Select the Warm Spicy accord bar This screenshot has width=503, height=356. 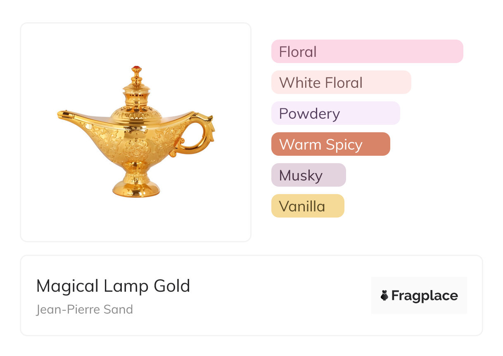pyautogui.click(x=331, y=144)
